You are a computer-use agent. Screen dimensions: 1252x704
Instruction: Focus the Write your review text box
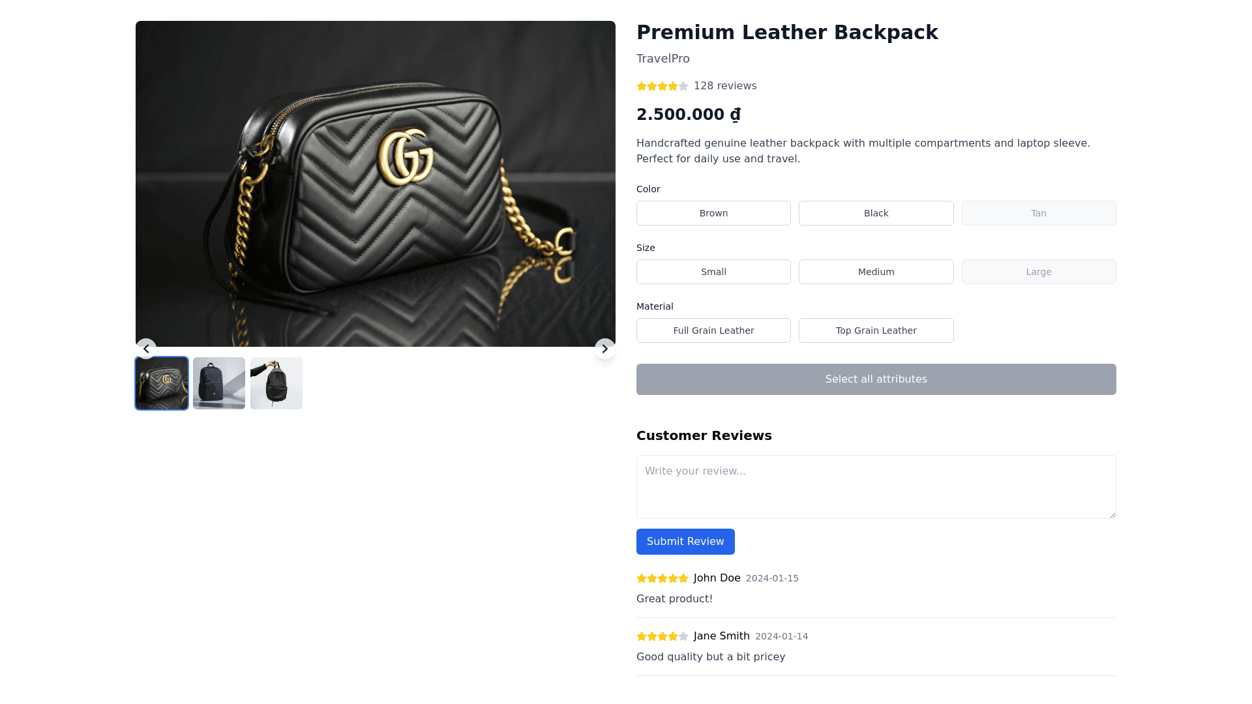point(876,487)
